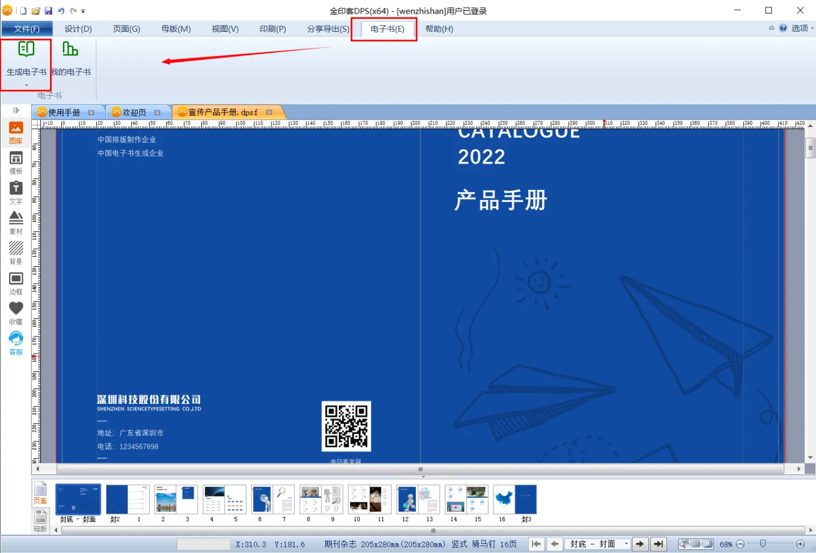Viewport: 816px width, 553px height.
Task: Open the 选项 (options) dropdown
Action: click(802, 28)
